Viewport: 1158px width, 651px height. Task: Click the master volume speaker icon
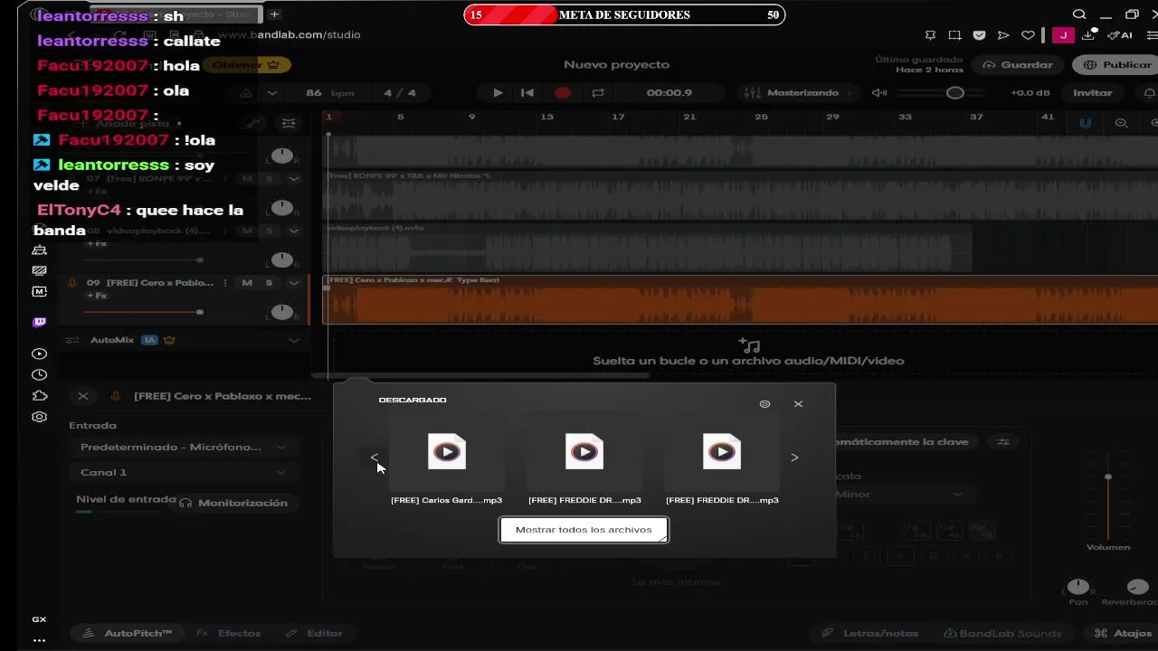[878, 92]
